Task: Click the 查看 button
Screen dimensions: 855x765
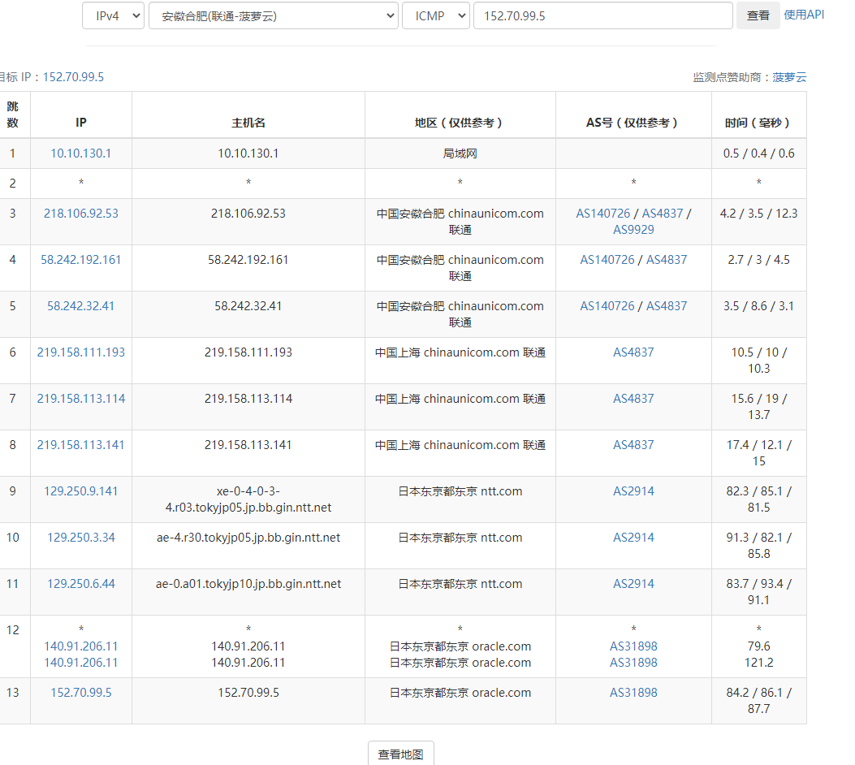Action: click(x=758, y=15)
